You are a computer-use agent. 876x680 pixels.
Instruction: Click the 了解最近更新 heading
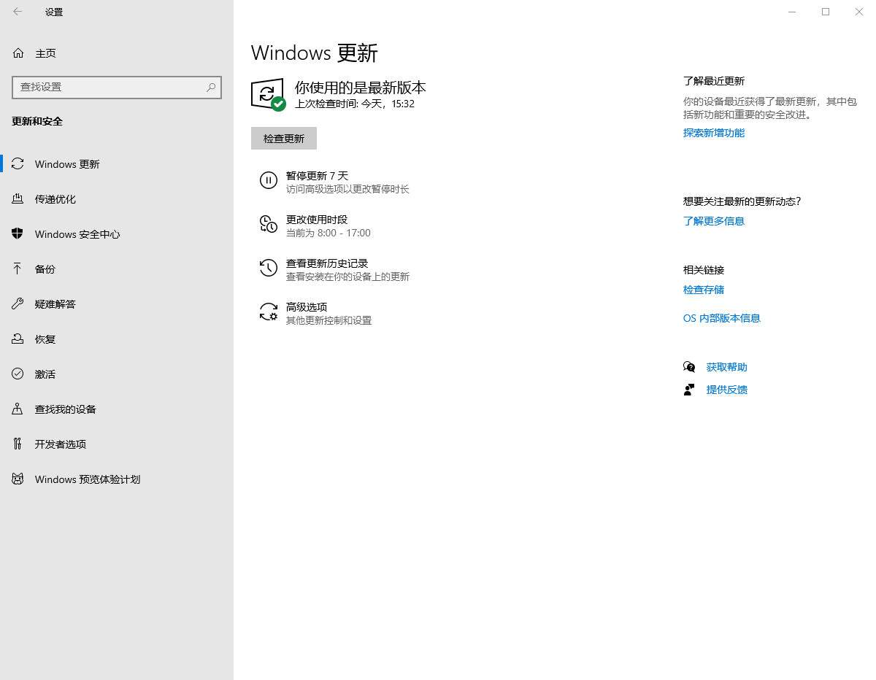pyautogui.click(x=714, y=81)
